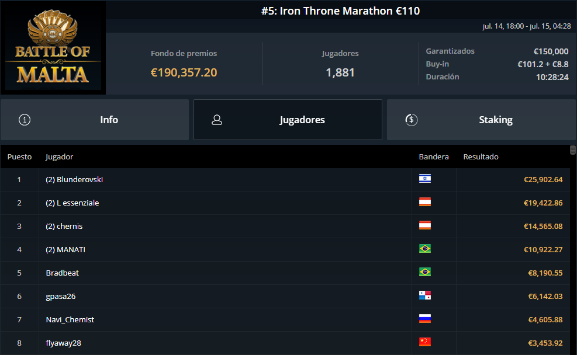The width and height of the screenshot is (577, 355).
Task: Click the €10,922.27 result
Action: tap(543, 249)
